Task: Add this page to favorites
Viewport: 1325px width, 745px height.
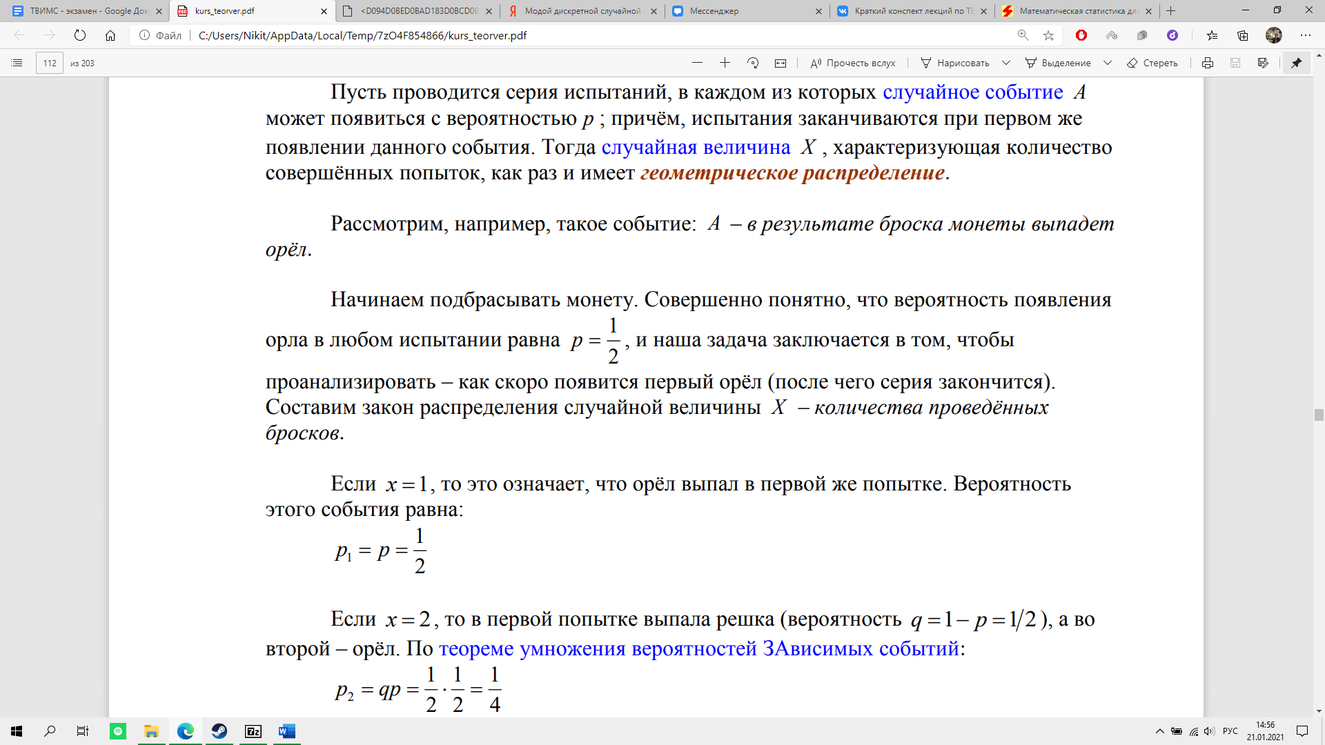Action: [x=1048, y=35]
